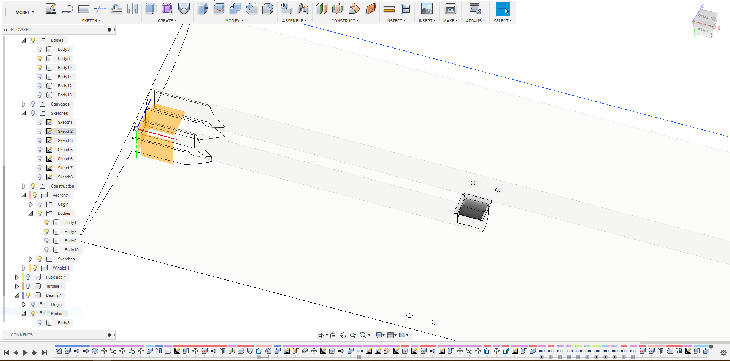Select the Create Sketch tool
Screen dimensions: 730x361
pos(51,9)
